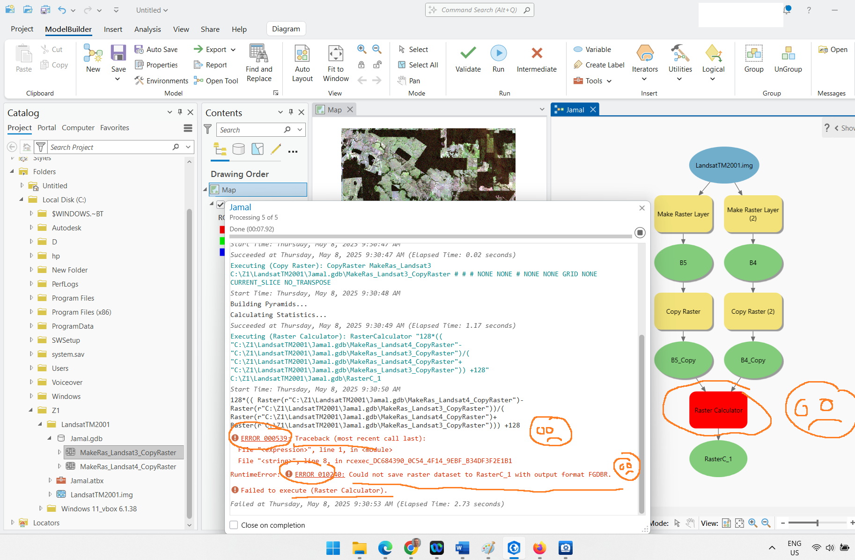The image size is (855, 560).
Task: Fit the model to the window
Action: [x=335, y=63]
